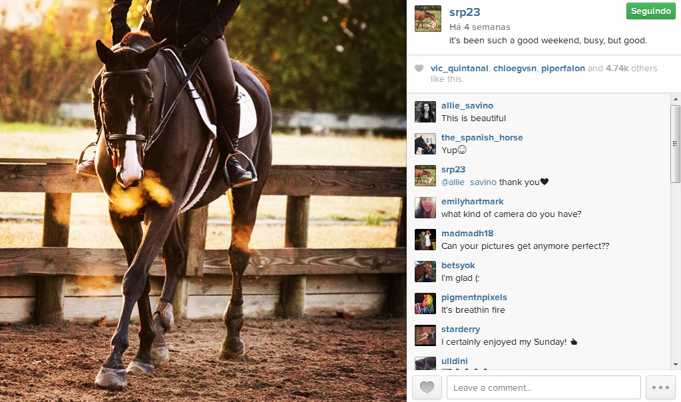Click the @allie_savino mention link

coord(469,182)
